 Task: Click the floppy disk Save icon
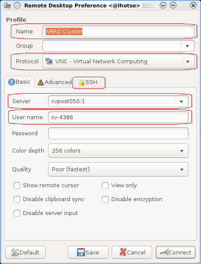click(81, 252)
